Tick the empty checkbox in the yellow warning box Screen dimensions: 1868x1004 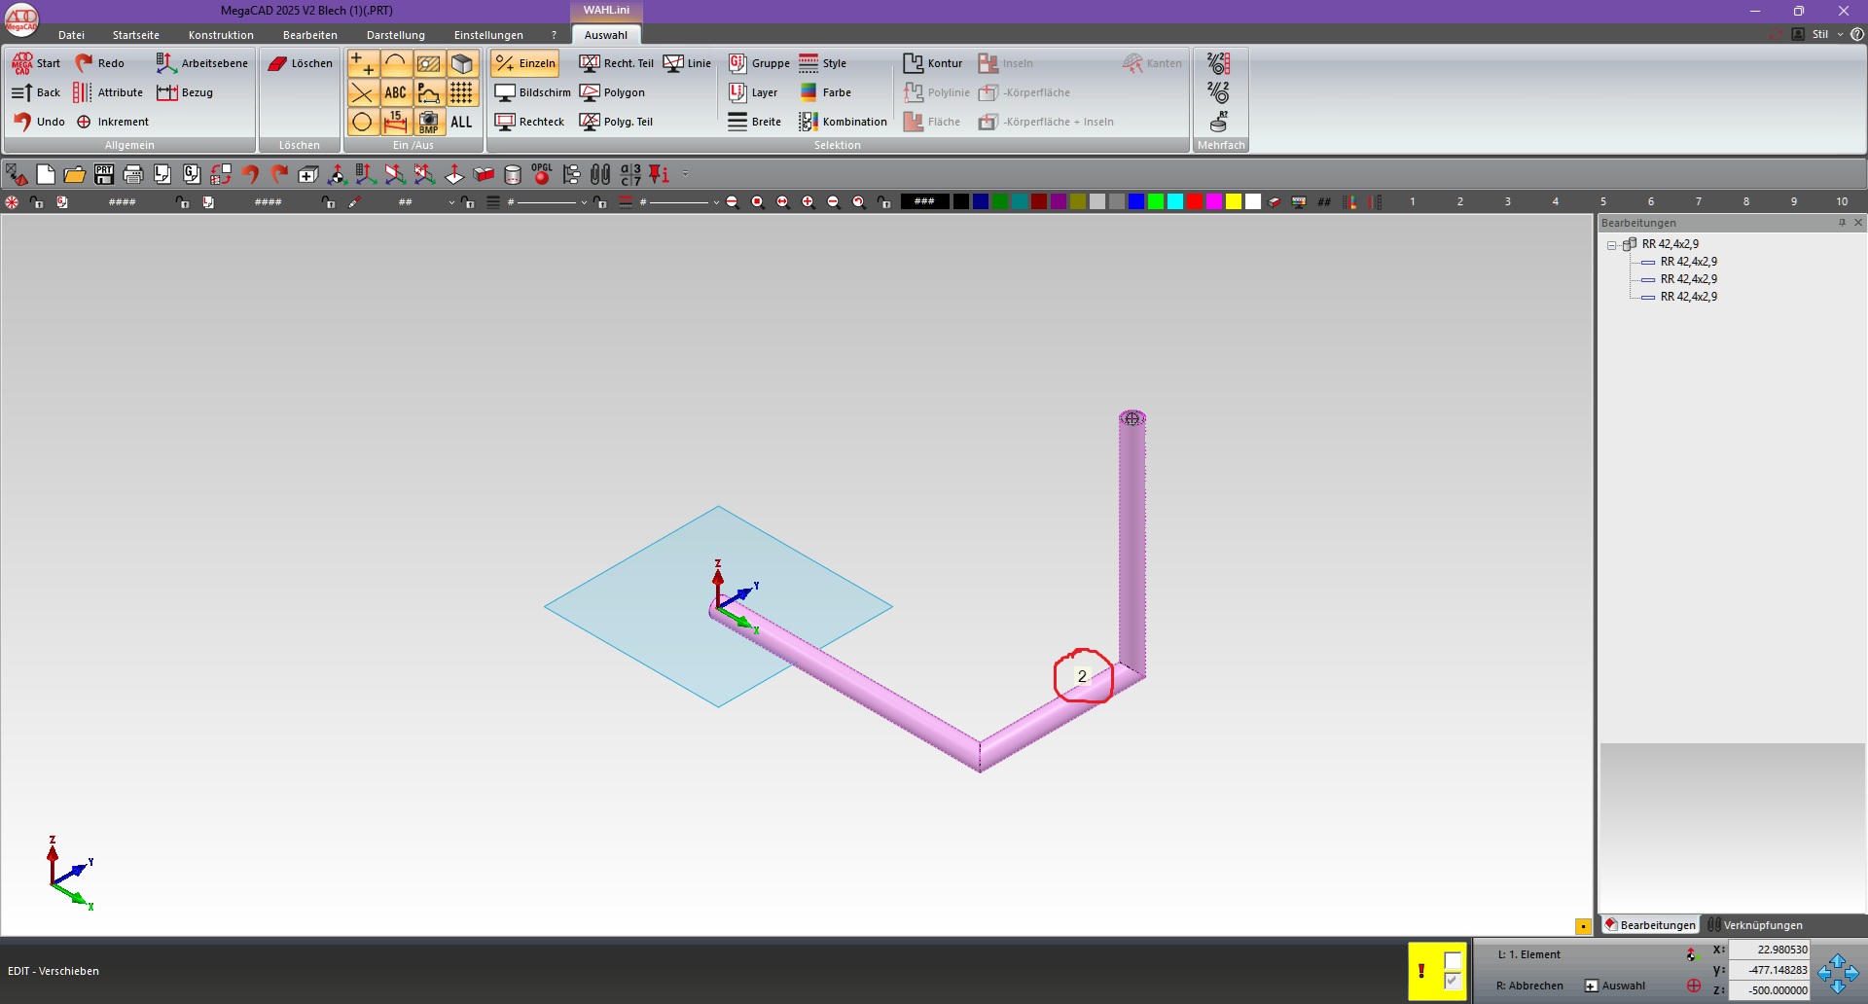1453,961
